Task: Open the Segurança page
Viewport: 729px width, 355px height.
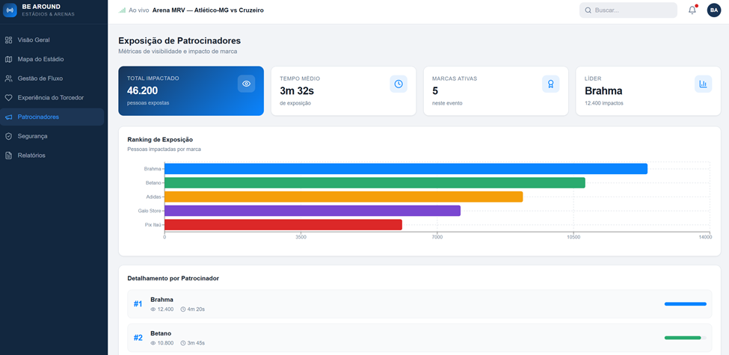Action: point(52,136)
